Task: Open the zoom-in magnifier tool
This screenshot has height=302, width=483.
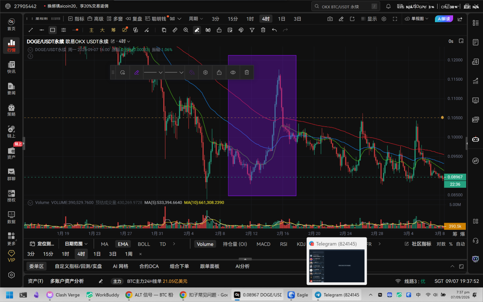Action: (x=186, y=30)
